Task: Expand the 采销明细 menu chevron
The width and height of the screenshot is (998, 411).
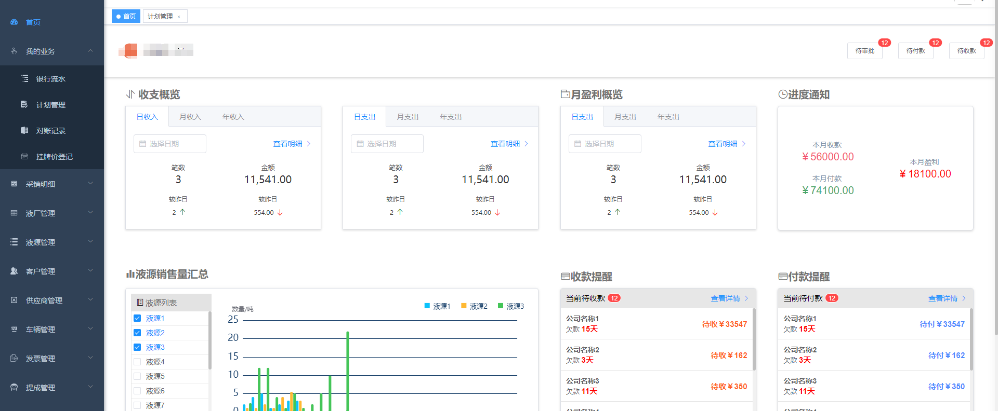Action: tap(90, 184)
